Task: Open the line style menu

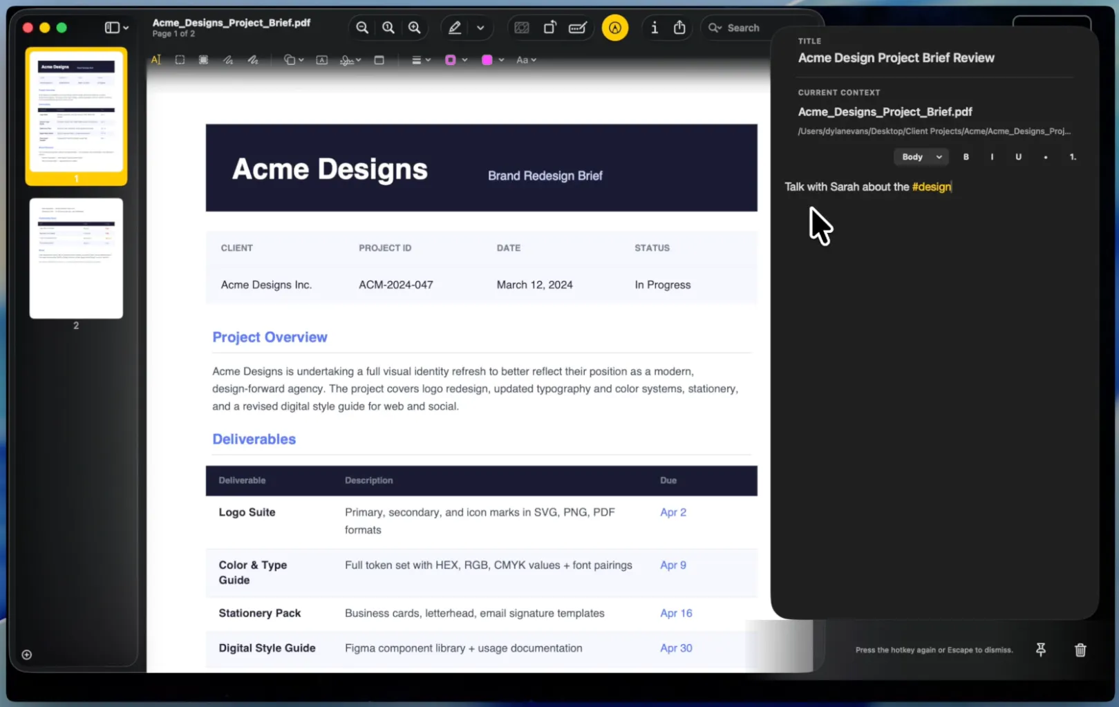Action: (x=421, y=60)
